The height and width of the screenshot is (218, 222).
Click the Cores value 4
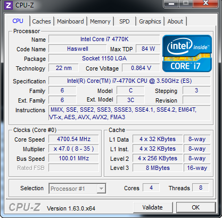[151, 188]
